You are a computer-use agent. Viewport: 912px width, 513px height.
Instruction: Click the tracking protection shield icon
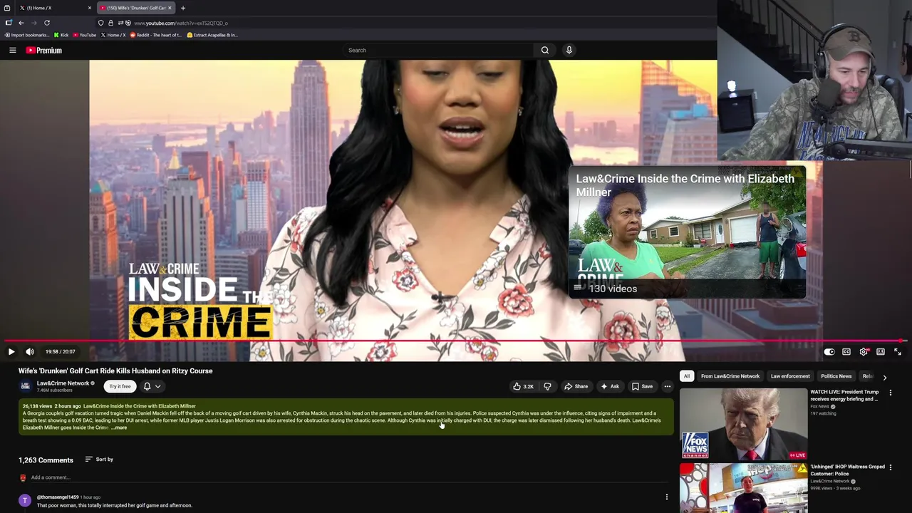101,23
